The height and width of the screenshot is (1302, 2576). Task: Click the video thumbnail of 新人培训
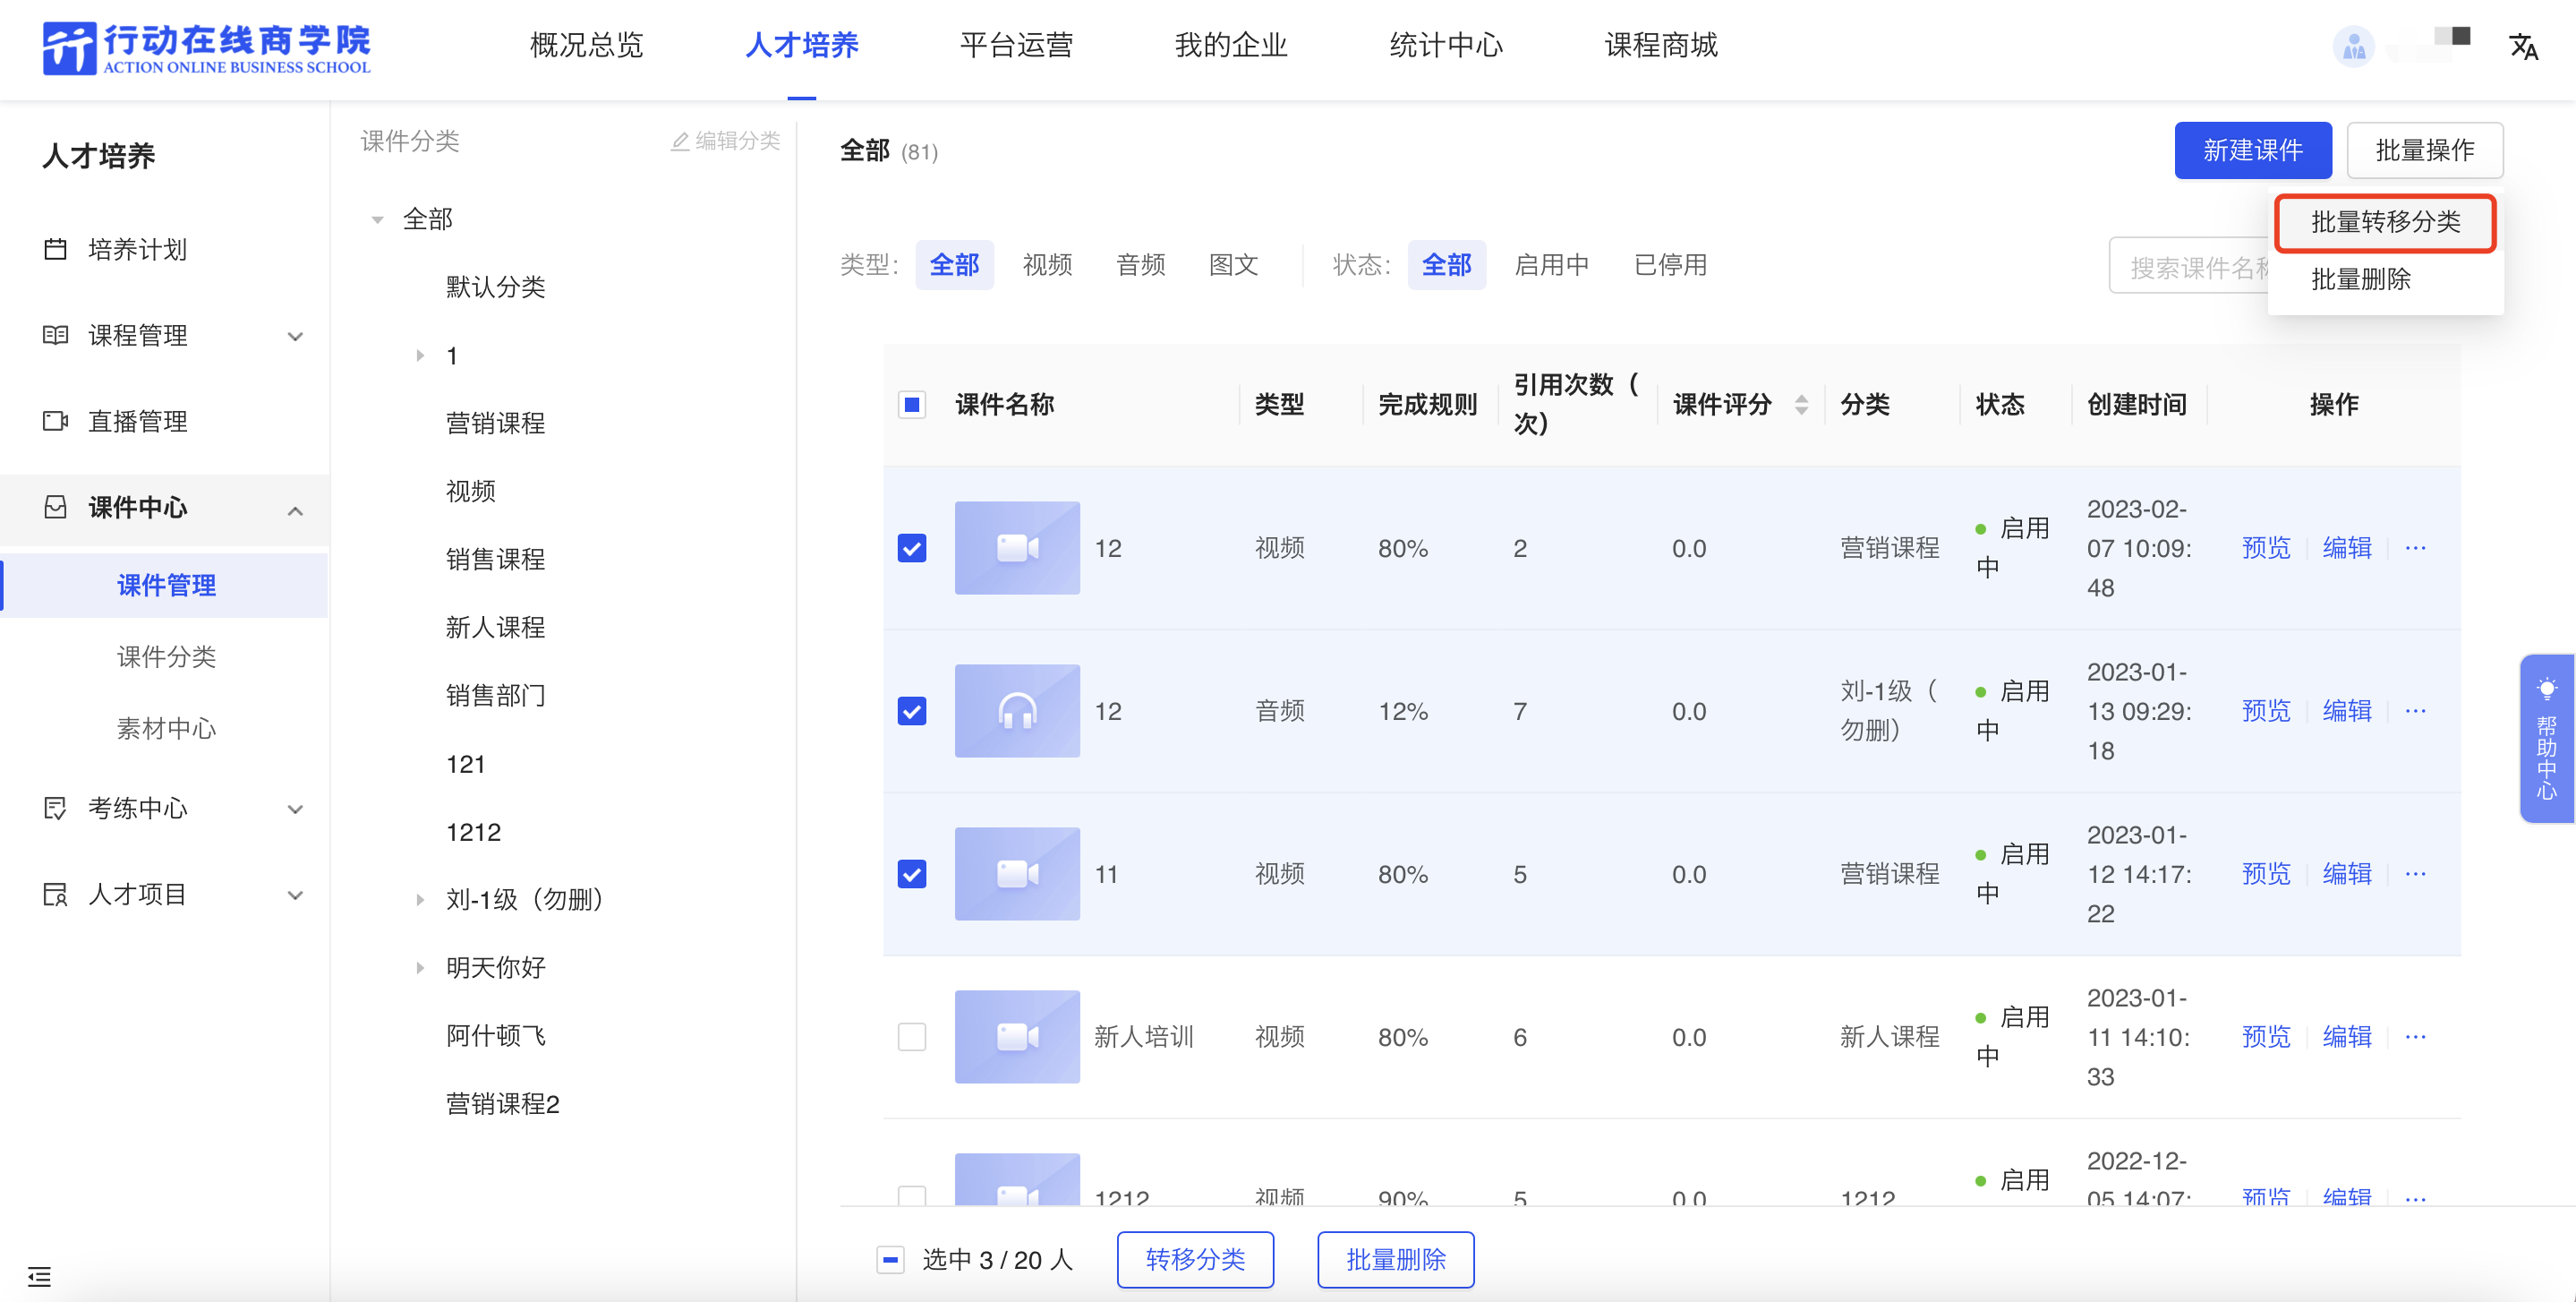[1017, 1037]
